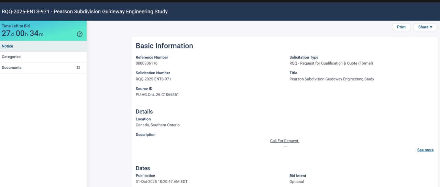
Task: Click the Publication date 31-Oct-2025 value
Action: [161, 181]
